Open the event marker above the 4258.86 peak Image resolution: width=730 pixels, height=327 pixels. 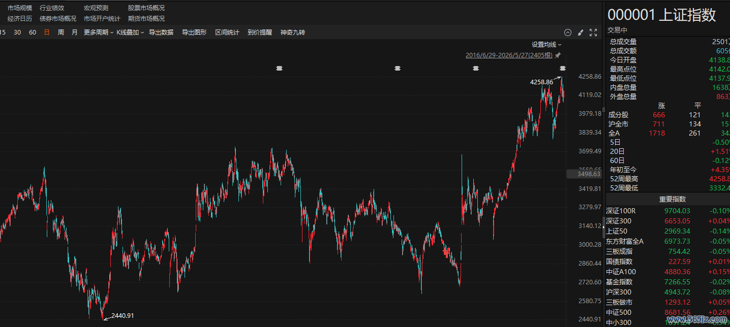pyautogui.click(x=563, y=68)
